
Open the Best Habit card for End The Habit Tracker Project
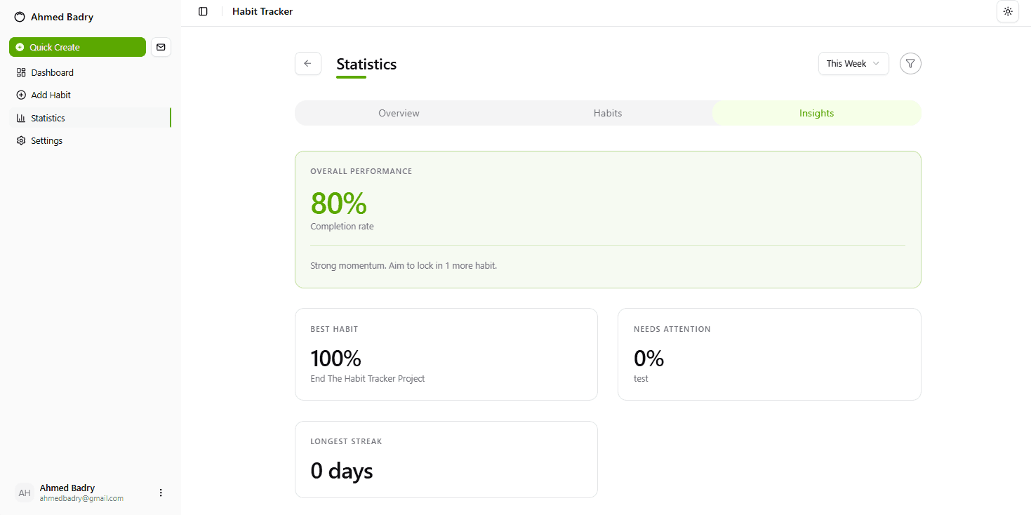coord(446,354)
